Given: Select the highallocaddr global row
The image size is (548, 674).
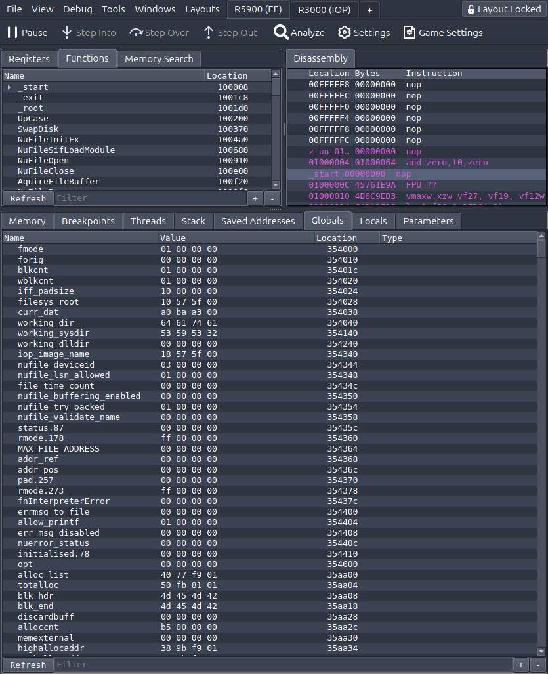Looking at the screenshot, I should [270, 648].
